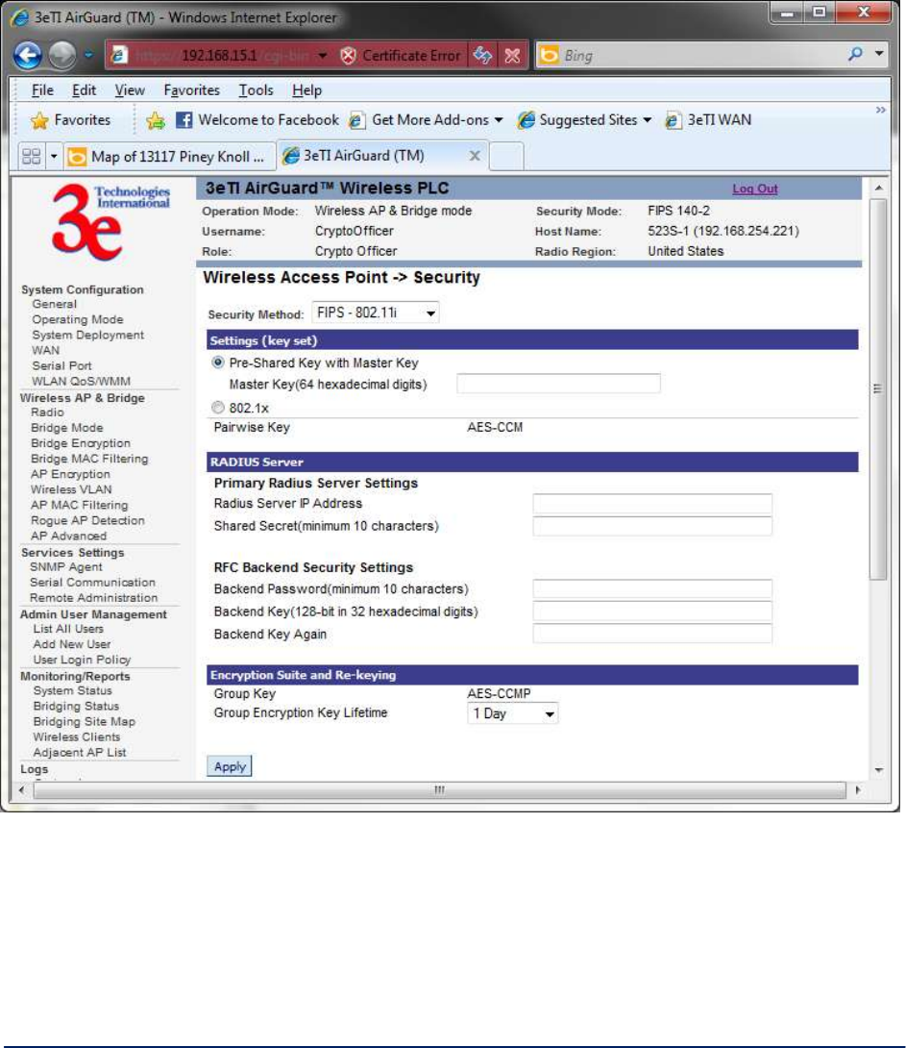Click the Certificate Error shield icon
This screenshot has height=1048, width=906.
348,56
